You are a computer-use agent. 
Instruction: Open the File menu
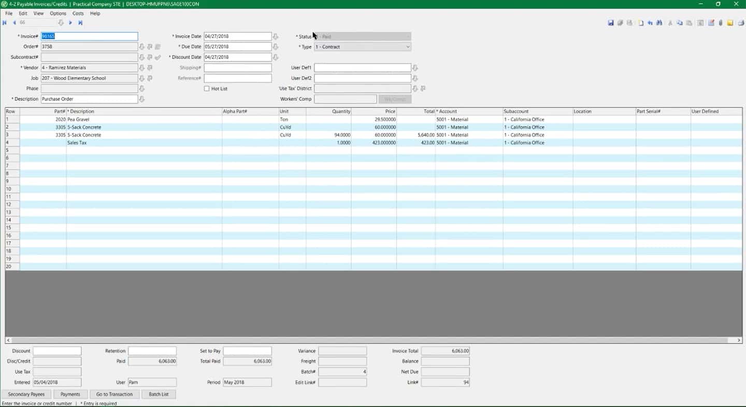9,13
